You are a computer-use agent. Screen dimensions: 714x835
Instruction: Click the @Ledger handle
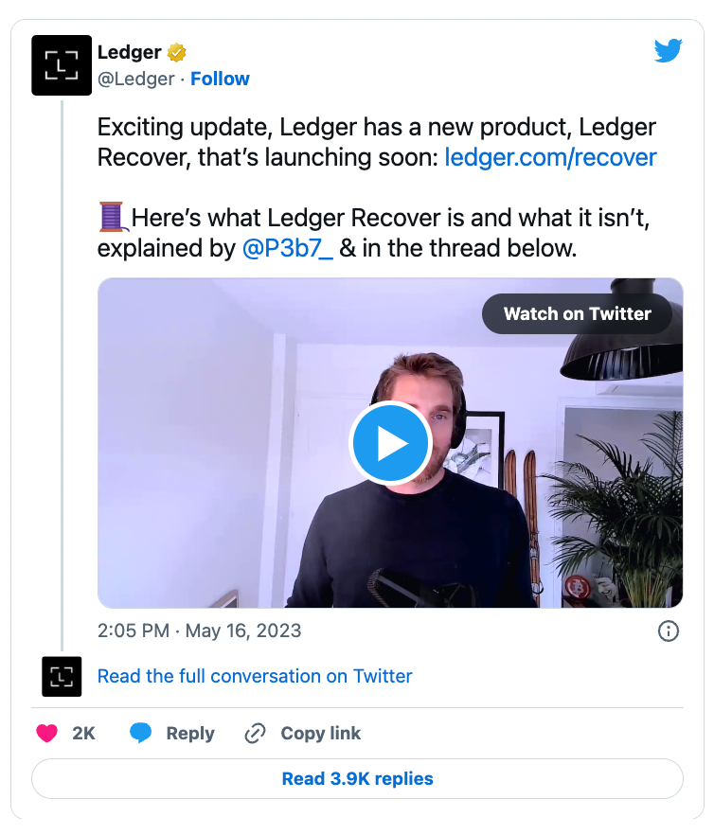click(135, 79)
